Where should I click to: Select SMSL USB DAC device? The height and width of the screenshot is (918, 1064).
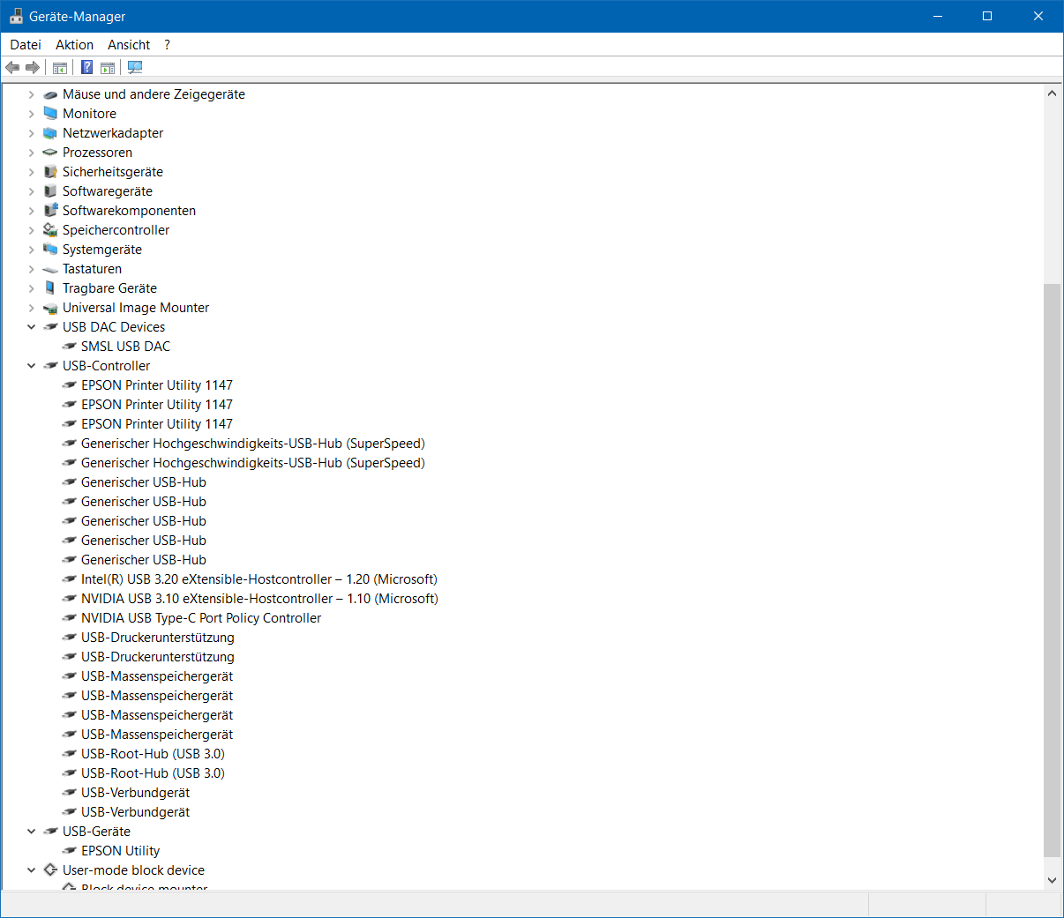point(125,347)
